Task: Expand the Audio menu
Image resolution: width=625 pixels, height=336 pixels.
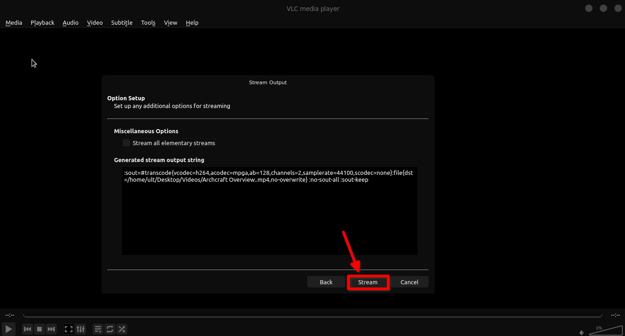Action: [71, 22]
